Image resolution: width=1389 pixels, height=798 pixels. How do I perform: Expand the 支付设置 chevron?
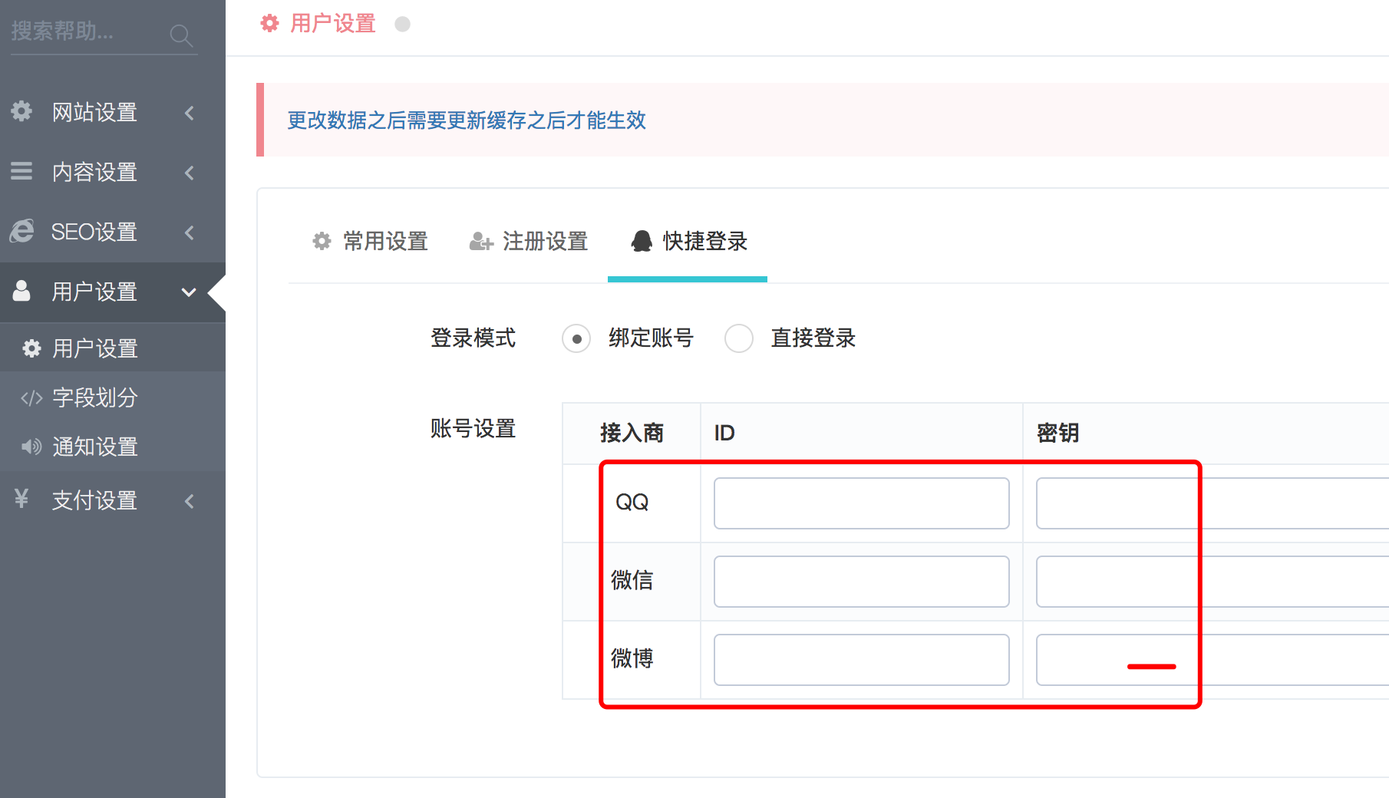tap(190, 501)
